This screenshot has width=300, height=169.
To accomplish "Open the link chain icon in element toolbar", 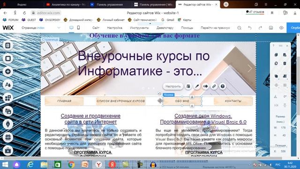I will [x=214, y=86].
